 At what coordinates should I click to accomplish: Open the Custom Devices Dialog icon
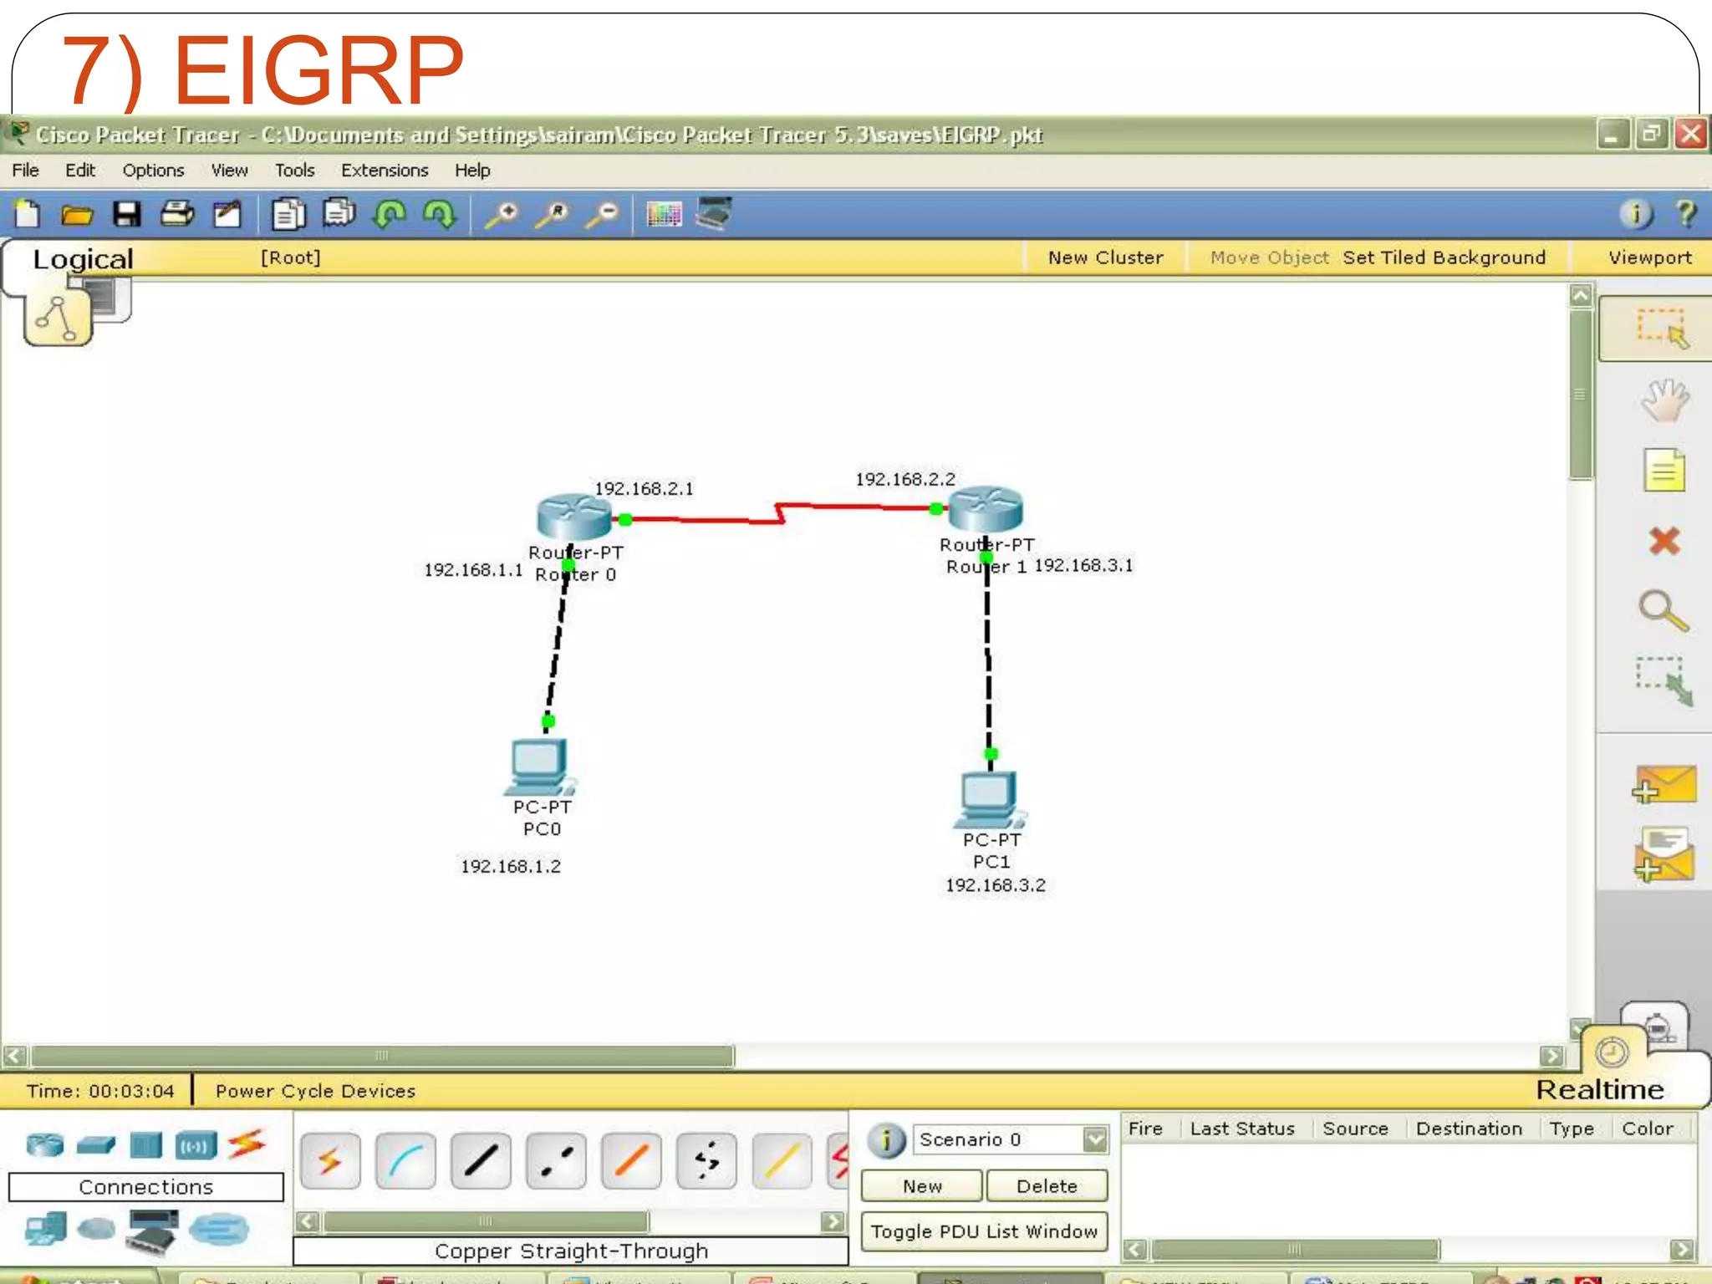click(x=715, y=214)
